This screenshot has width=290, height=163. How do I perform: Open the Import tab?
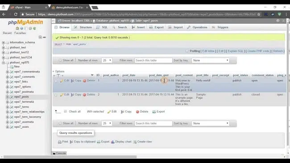(x=175, y=27)
